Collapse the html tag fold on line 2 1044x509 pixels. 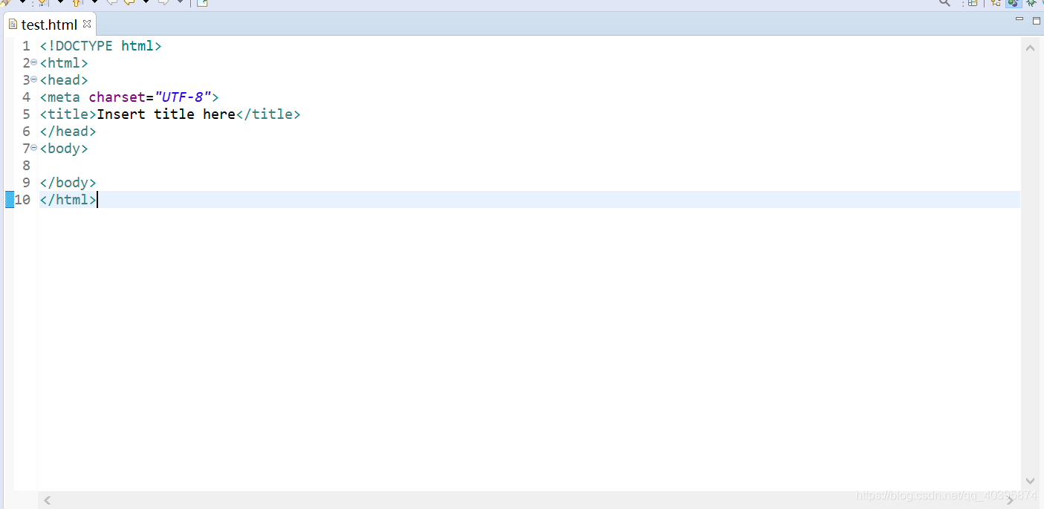coord(34,62)
